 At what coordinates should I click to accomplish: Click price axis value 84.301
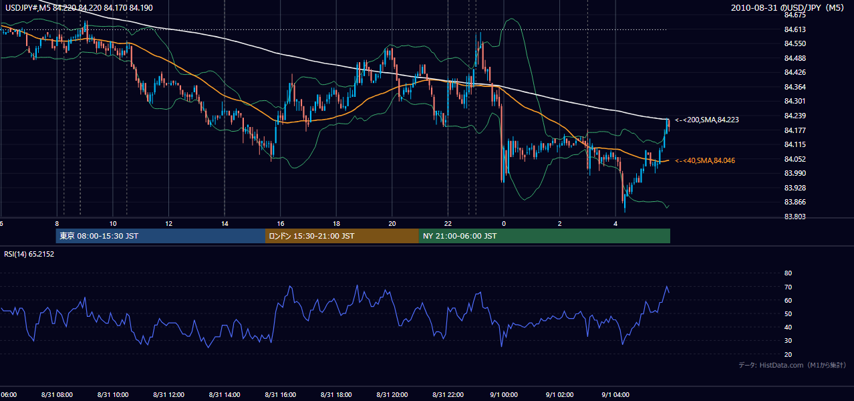pyautogui.click(x=795, y=101)
